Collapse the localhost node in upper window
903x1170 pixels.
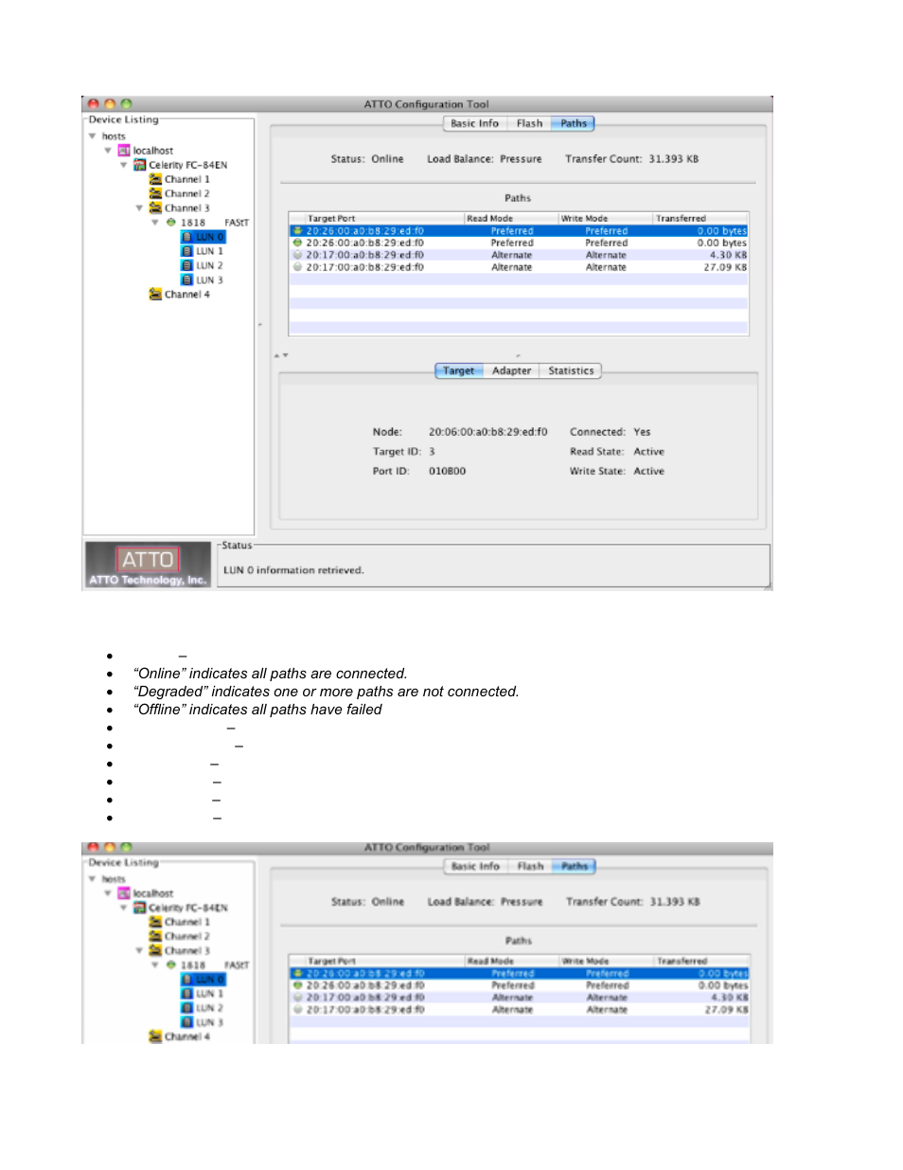coord(108,151)
